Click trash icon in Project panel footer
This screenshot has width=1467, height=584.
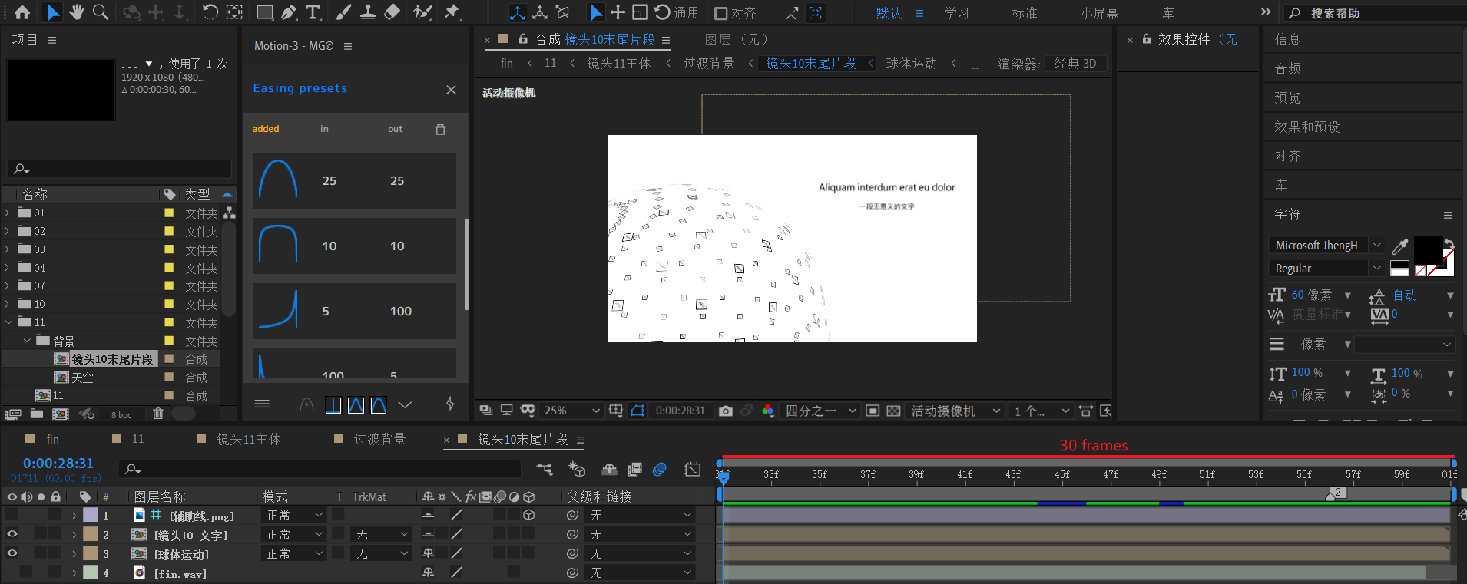pos(157,414)
